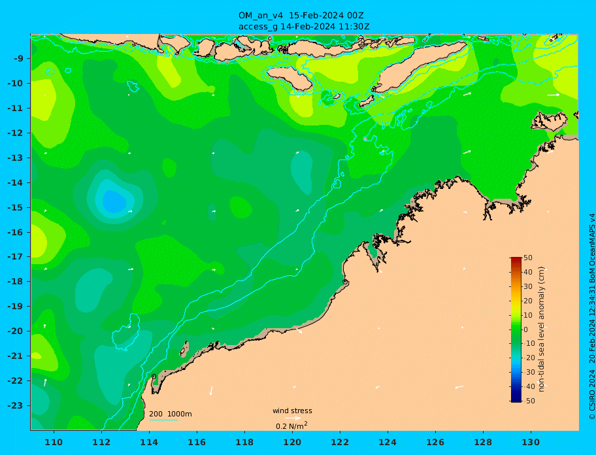
Task: Click the 120 longitude tick label
Action: [x=292, y=442]
